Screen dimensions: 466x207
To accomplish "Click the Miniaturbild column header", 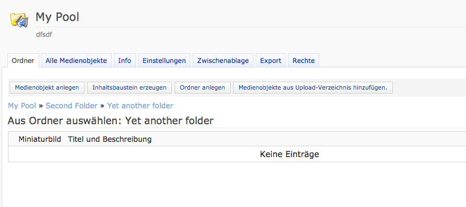I will pos(40,139).
